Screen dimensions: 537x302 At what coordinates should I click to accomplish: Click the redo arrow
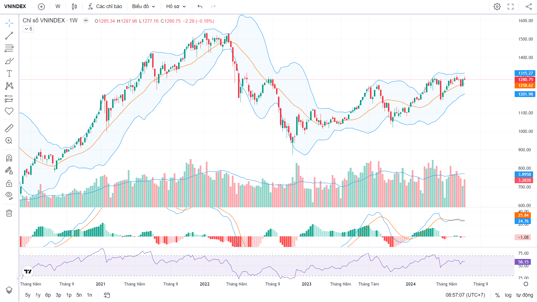213,6
